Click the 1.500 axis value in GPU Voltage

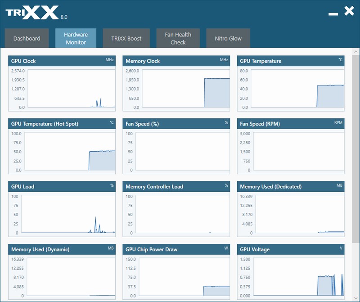pos(245,259)
